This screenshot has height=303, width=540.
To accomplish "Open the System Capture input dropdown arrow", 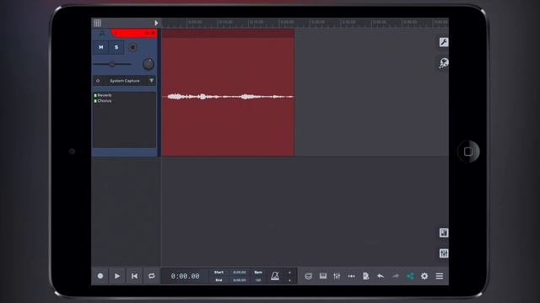I will click(151, 81).
